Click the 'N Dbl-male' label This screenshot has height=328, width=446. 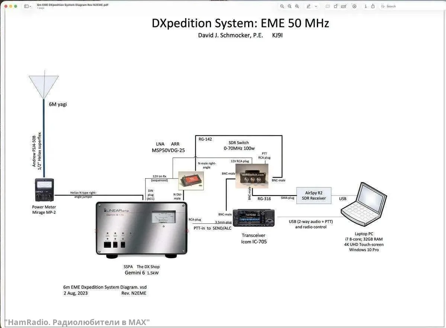coord(177,196)
